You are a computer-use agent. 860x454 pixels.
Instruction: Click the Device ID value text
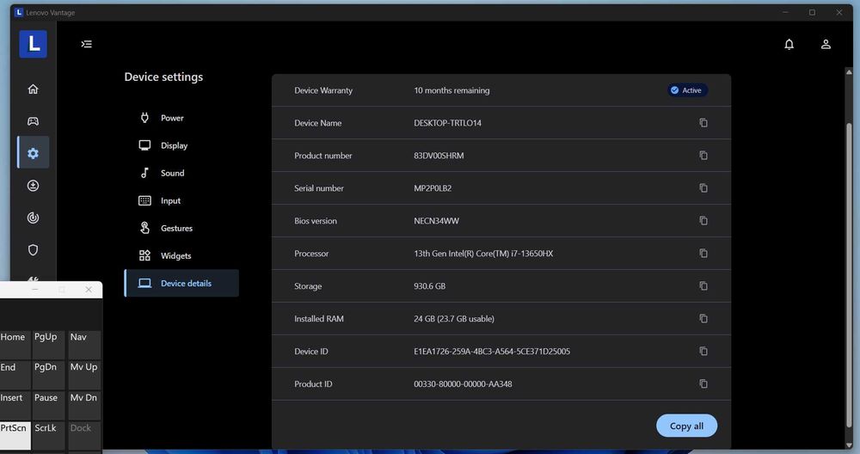(492, 351)
